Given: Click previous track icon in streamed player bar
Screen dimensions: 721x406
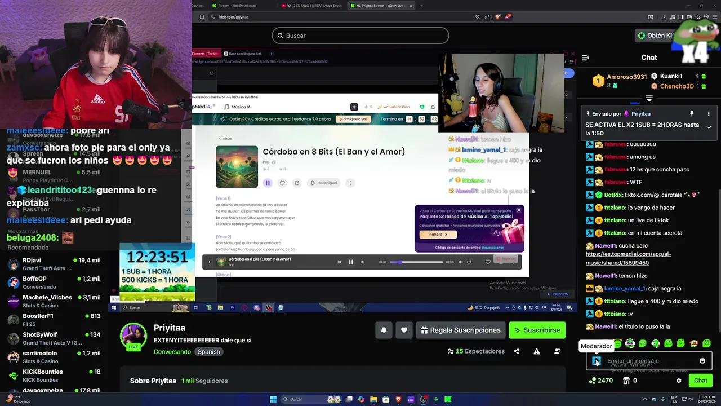Looking at the screenshot, I should point(339,262).
